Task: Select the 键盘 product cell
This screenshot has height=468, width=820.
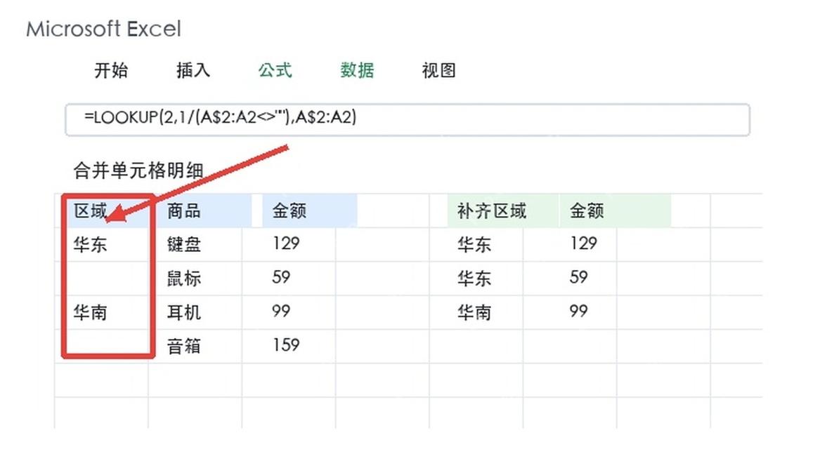Action: click(195, 244)
